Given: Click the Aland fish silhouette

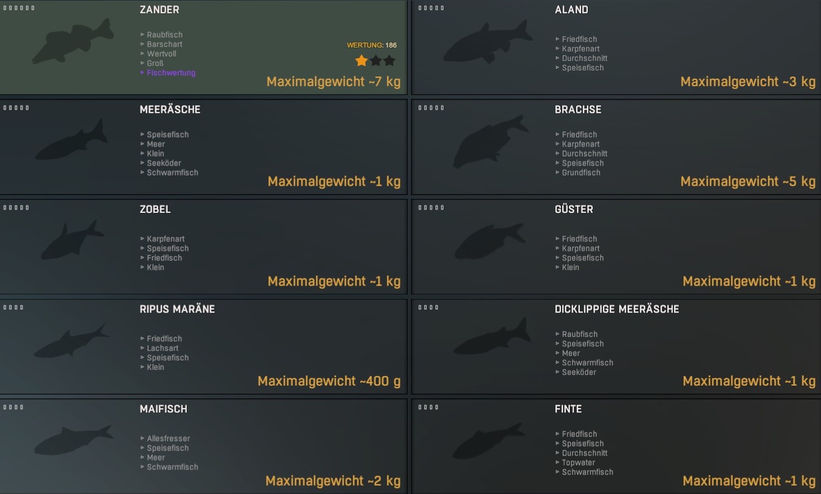Looking at the screenshot, I should click(488, 43).
